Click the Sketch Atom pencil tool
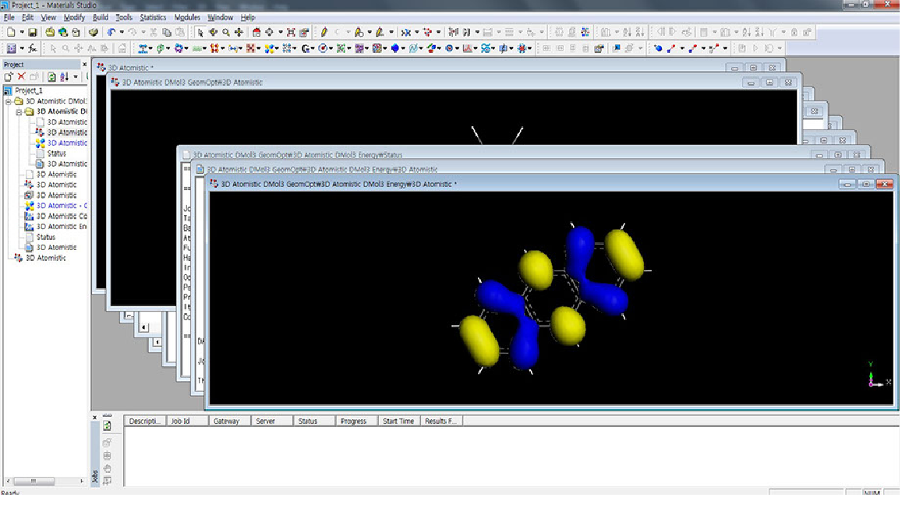902x508 pixels. pyautogui.click(x=324, y=33)
